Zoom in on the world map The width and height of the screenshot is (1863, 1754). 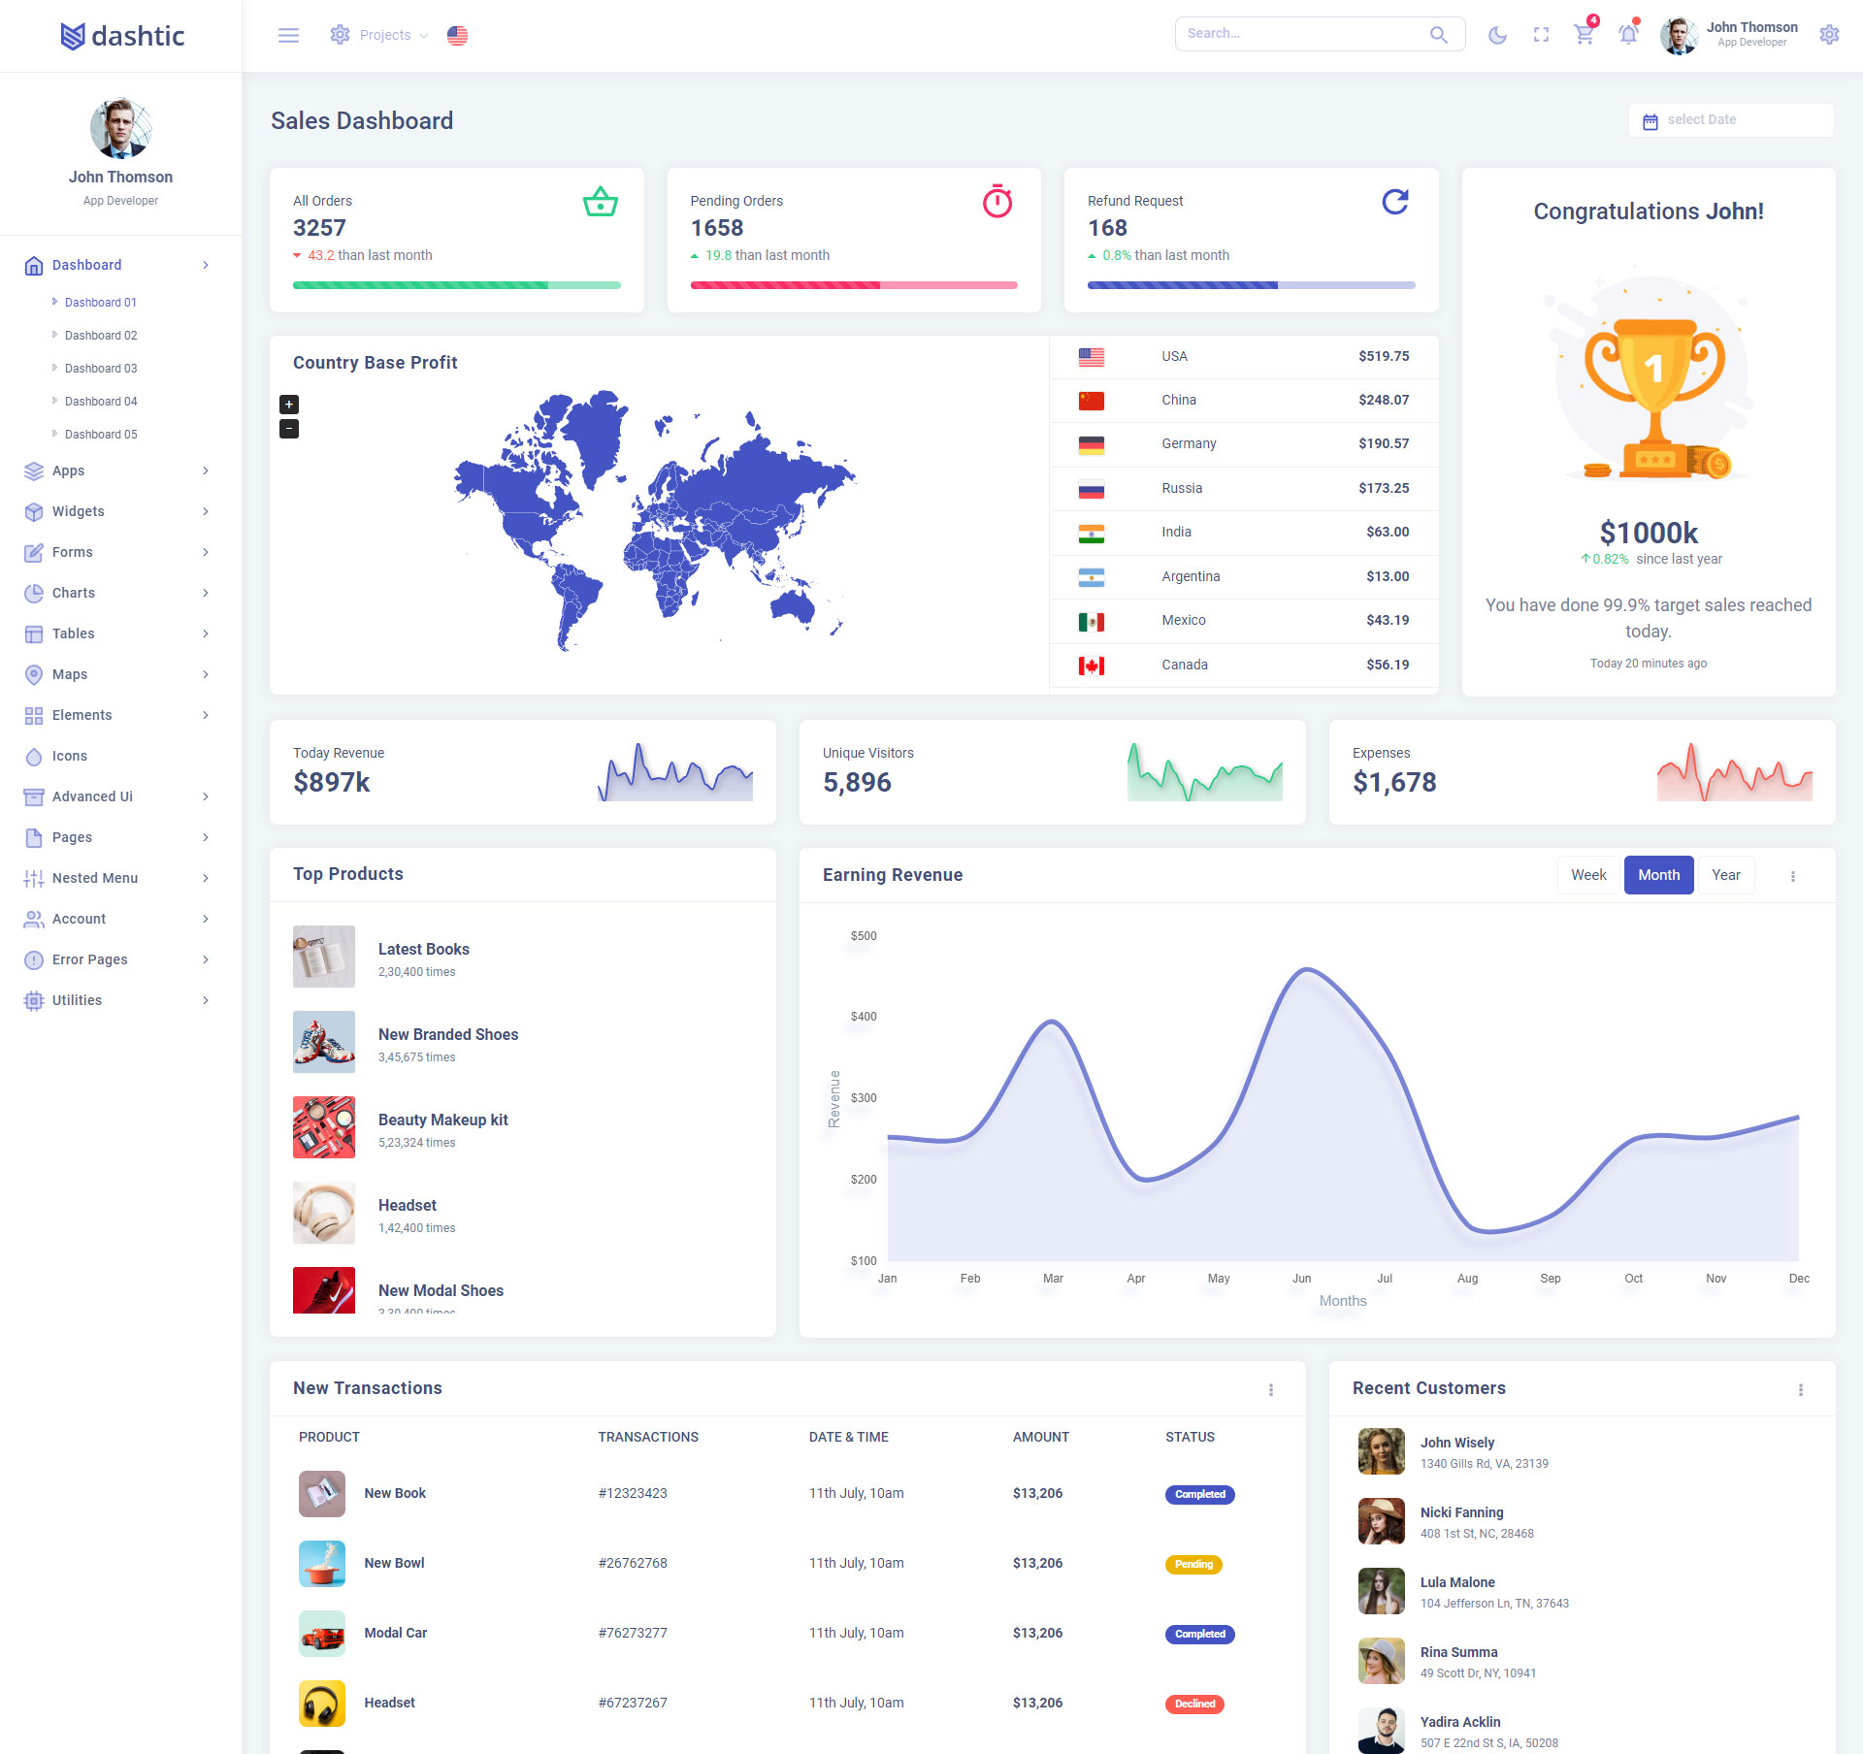(x=289, y=405)
